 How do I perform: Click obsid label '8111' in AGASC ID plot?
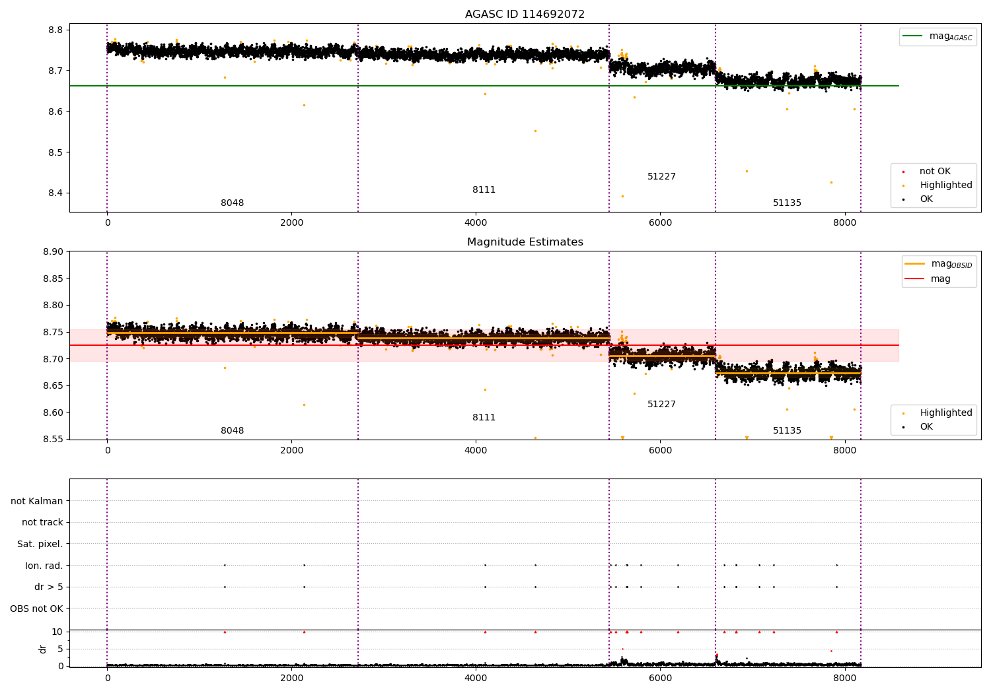pos(484,189)
